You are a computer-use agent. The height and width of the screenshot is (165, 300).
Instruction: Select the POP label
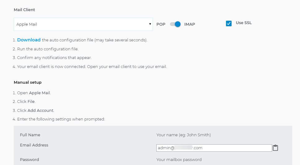point(161,24)
